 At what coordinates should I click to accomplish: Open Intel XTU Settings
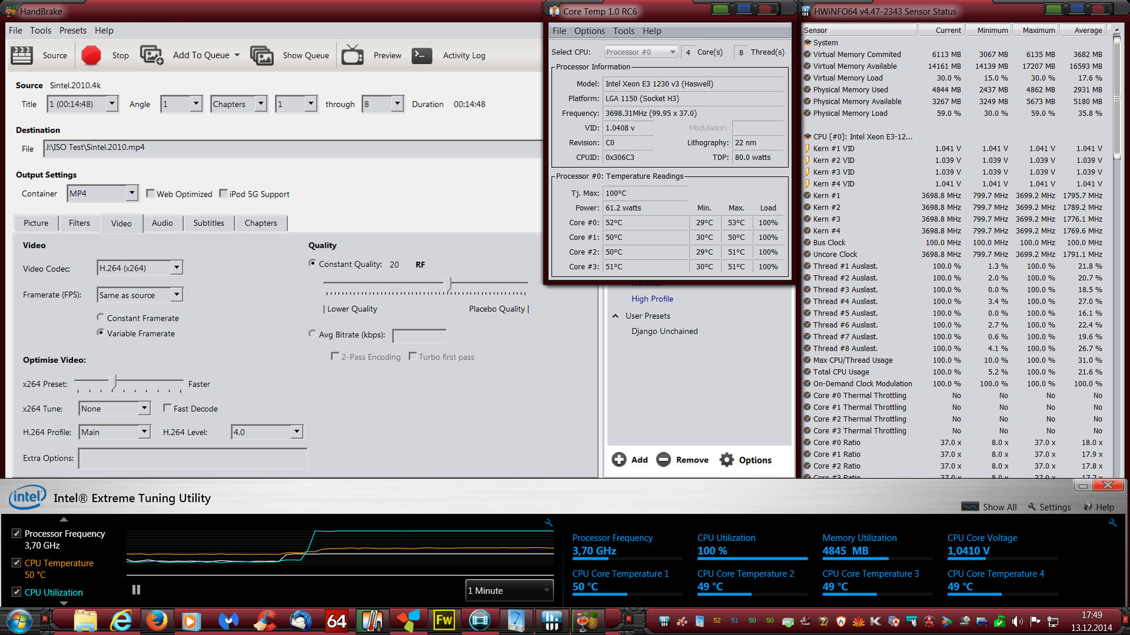pyautogui.click(x=1049, y=507)
